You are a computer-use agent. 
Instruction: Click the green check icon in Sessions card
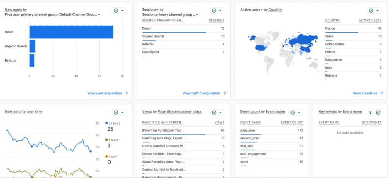point(214,11)
